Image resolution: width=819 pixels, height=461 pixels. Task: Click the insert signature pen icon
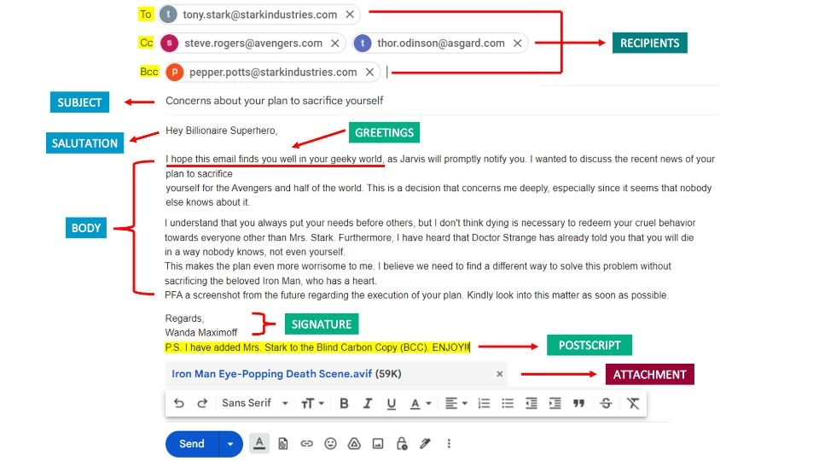click(425, 444)
